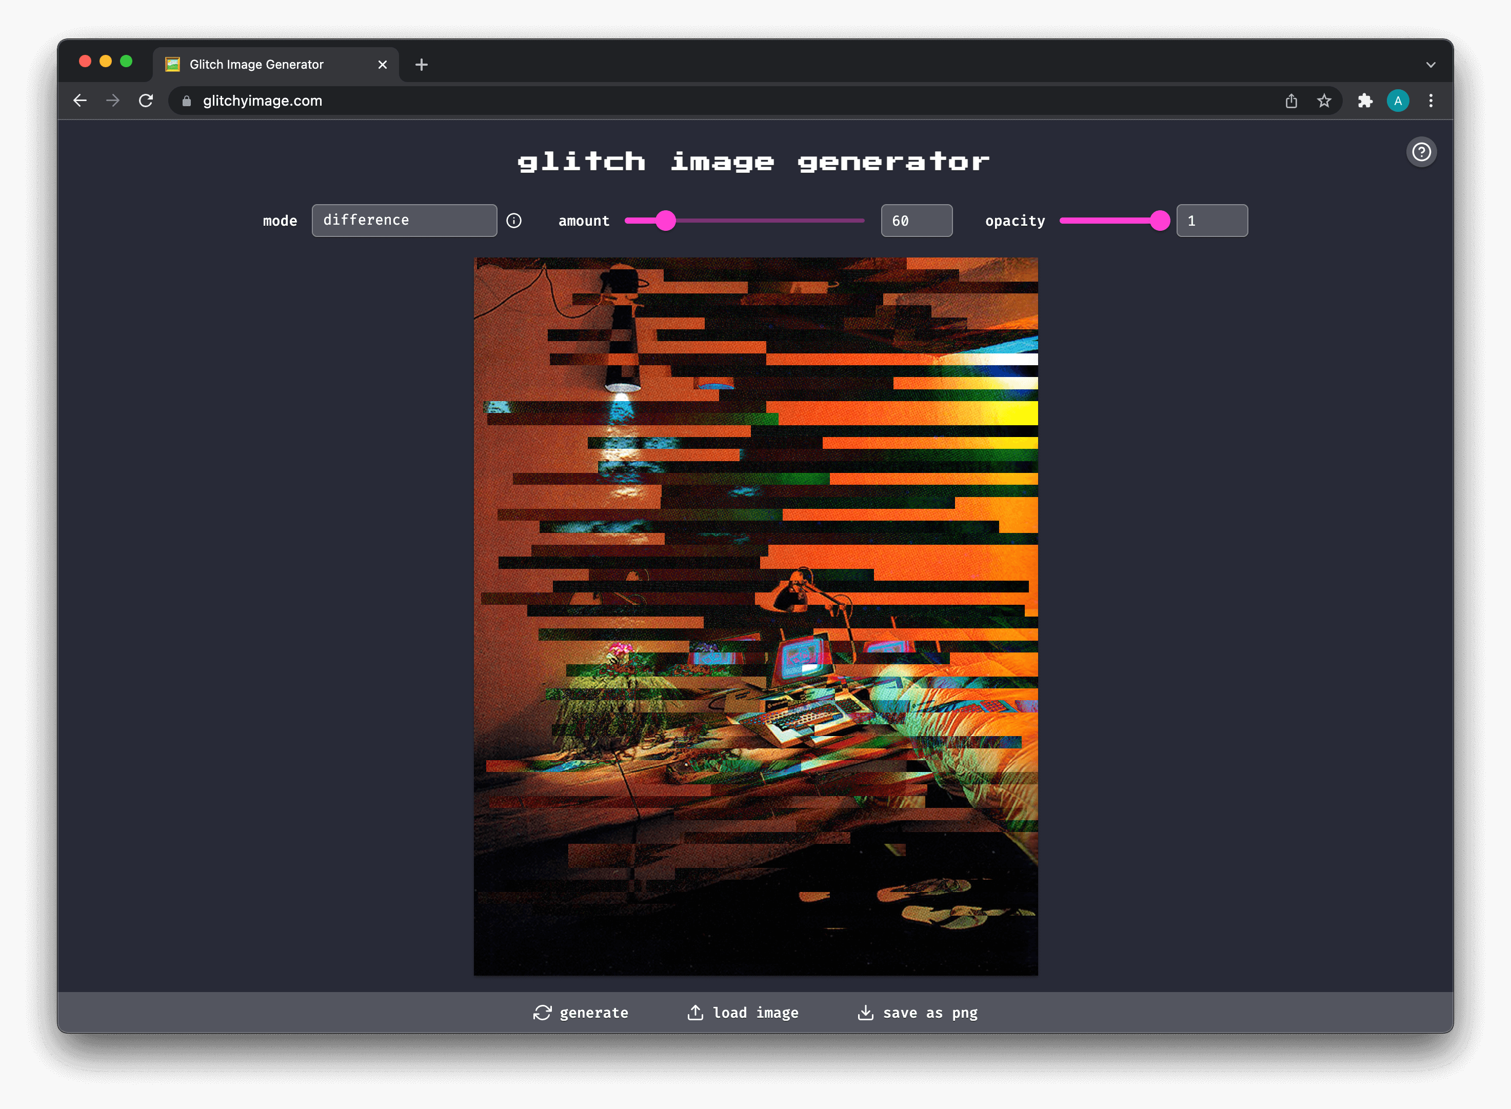Open the mode dropdown showing difference
This screenshot has width=1511, height=1109.
pyautogui.click(x=404, y=221)
